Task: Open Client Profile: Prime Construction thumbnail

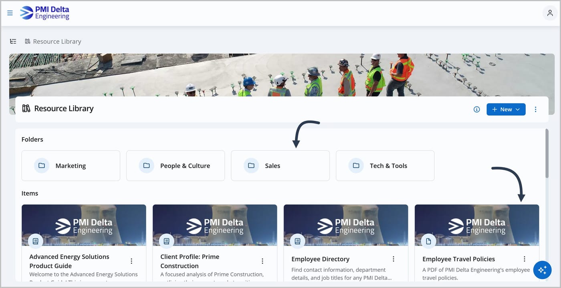Action: pyautogui.click(x=215, y=225)
